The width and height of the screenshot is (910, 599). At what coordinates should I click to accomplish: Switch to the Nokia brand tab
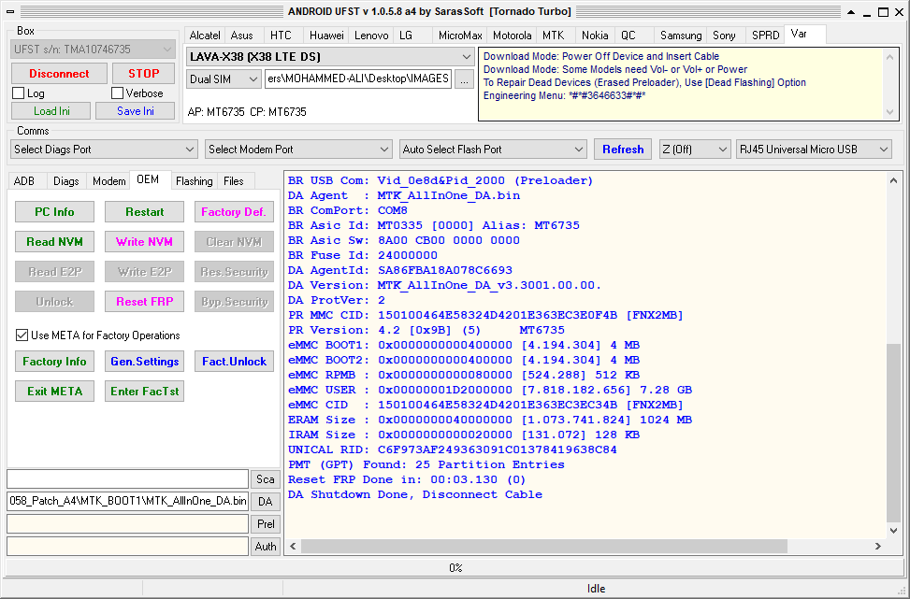(x=595, y=36)
